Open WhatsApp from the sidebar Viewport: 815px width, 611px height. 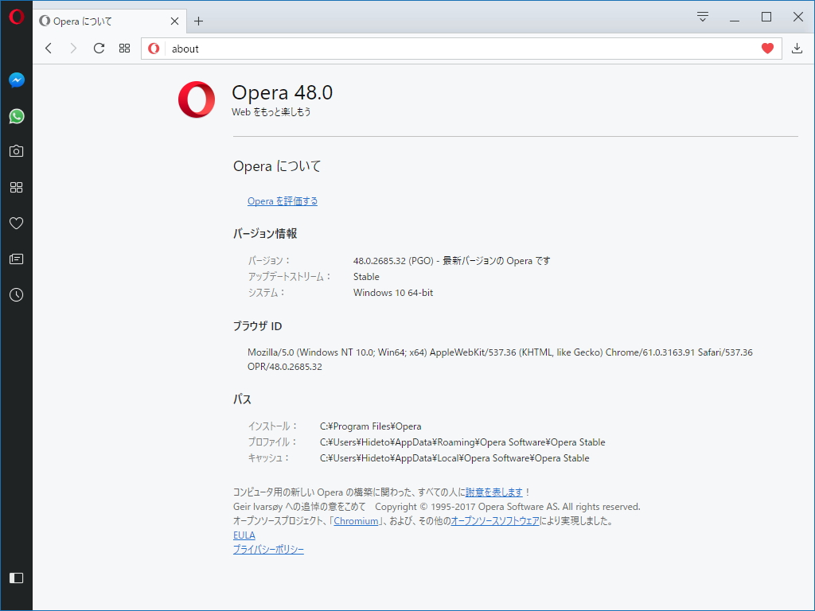point(16,116)
